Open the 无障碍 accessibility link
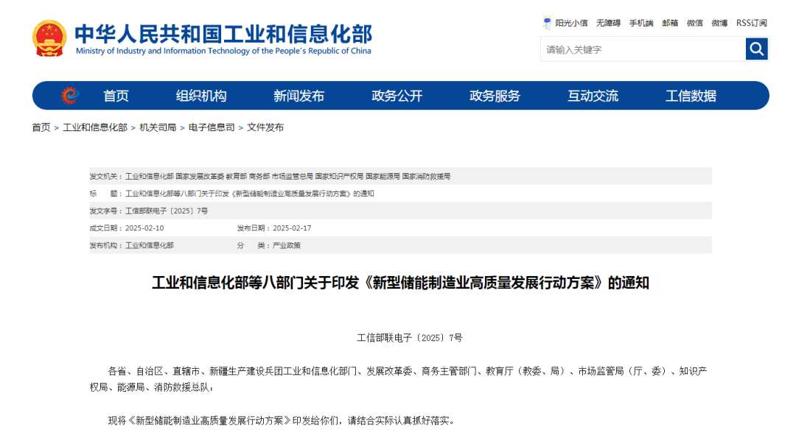 608,23
